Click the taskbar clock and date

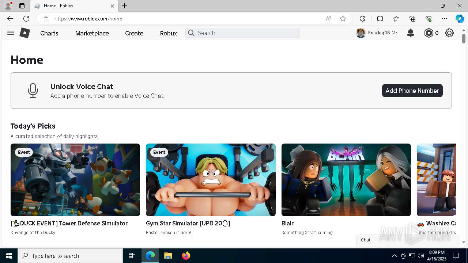tap(437, 256)
